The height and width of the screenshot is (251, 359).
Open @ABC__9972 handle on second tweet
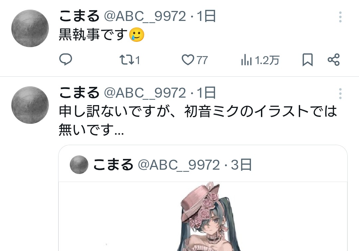click(145, 93)
